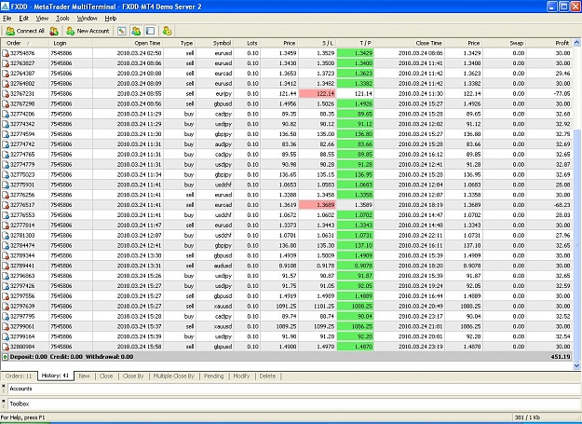
Task: Sort by the Login column header
Action: pyautogui.click(x=70, y=43)
